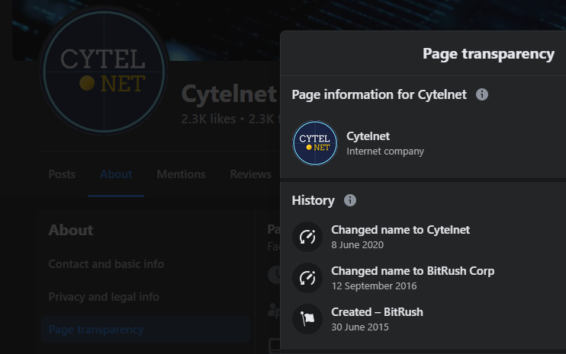Select 'Changed name to BitRush Corp' entry
The width and height of the screenshot is (566, 354).
(413, 271)
